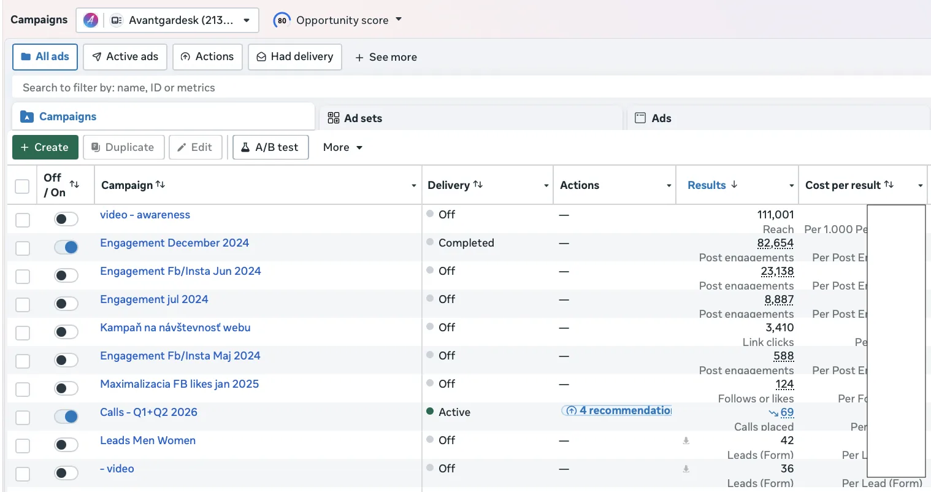The width and height of the screenshot is (931, 492).
Task: Toggle the video - awareness campaign switch
Action: tap(66, 219)
